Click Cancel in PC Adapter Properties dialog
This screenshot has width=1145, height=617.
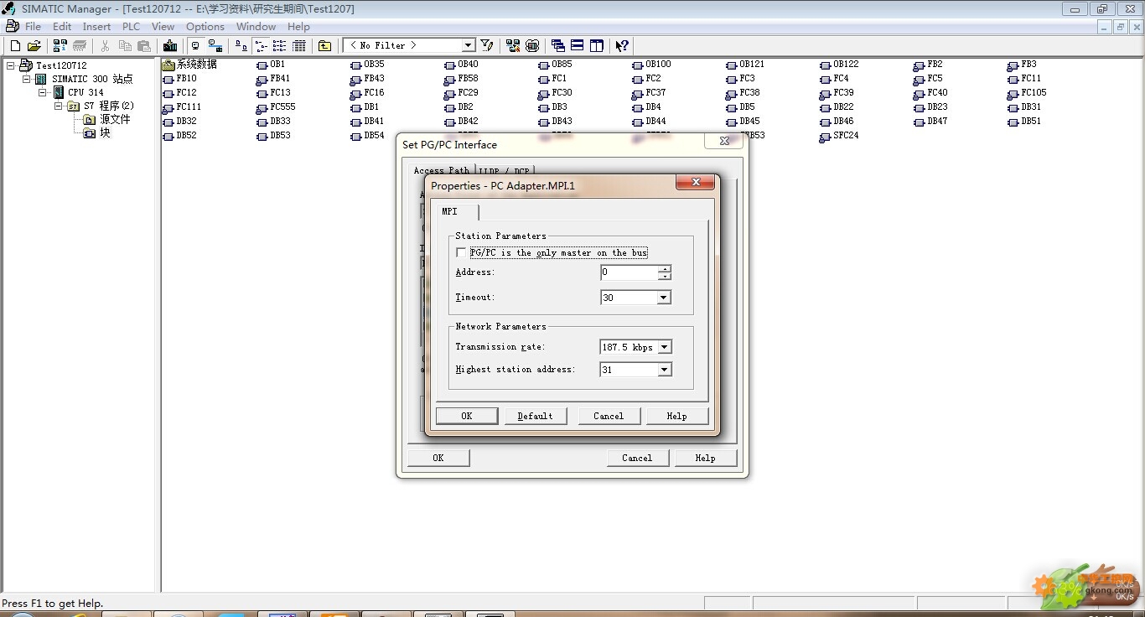[609, 416]
